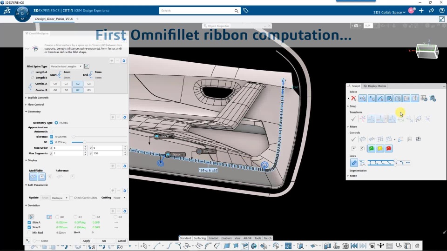447x251 pixels.
Task: Tick the G0 deviation column checkbox
Action: tap(57, 217)
